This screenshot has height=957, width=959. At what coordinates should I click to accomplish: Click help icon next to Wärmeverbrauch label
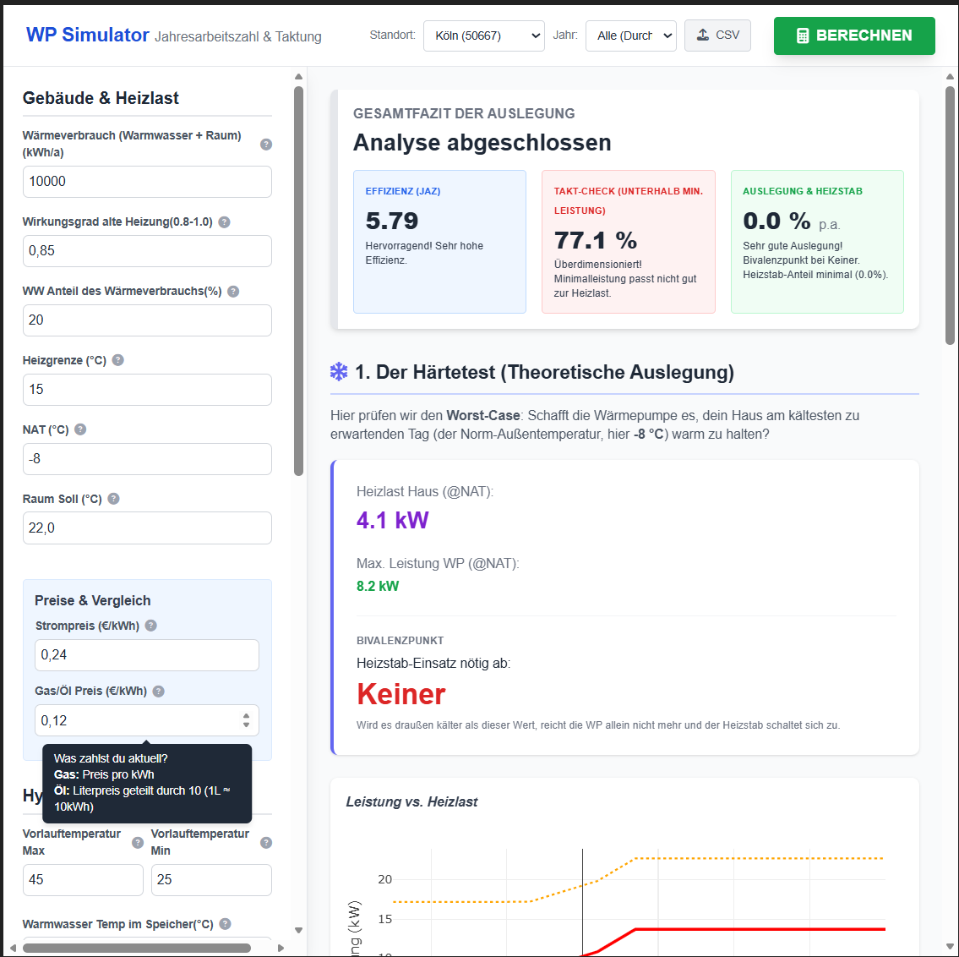click(266, 145)
